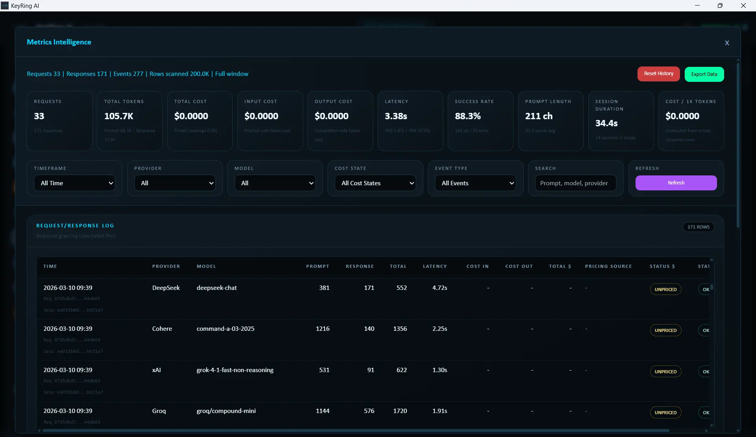
Task: Click the green Export Data button
Action: [x=704, y=74]
